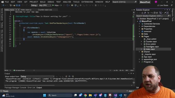Image resolution: width=175 pixels, height=98 pixels.
Task: Open Task View on the taskbar
Action: click(75, 95)
